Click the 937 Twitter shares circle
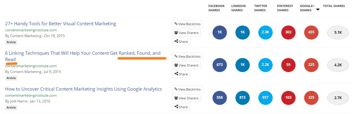The image size is (353, 114). 265,98
